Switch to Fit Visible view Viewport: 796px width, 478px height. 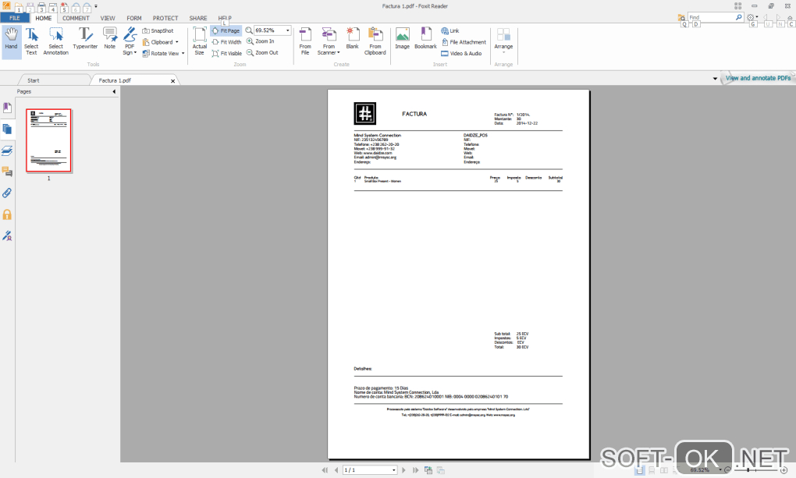click(x=227, y=53)
